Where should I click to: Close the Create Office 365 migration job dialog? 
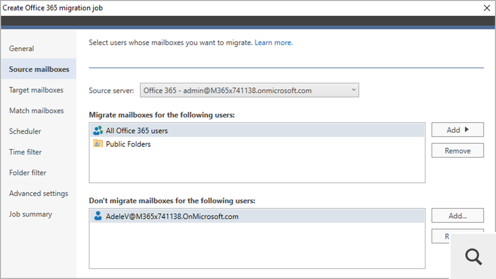click(x=487, y=8)
